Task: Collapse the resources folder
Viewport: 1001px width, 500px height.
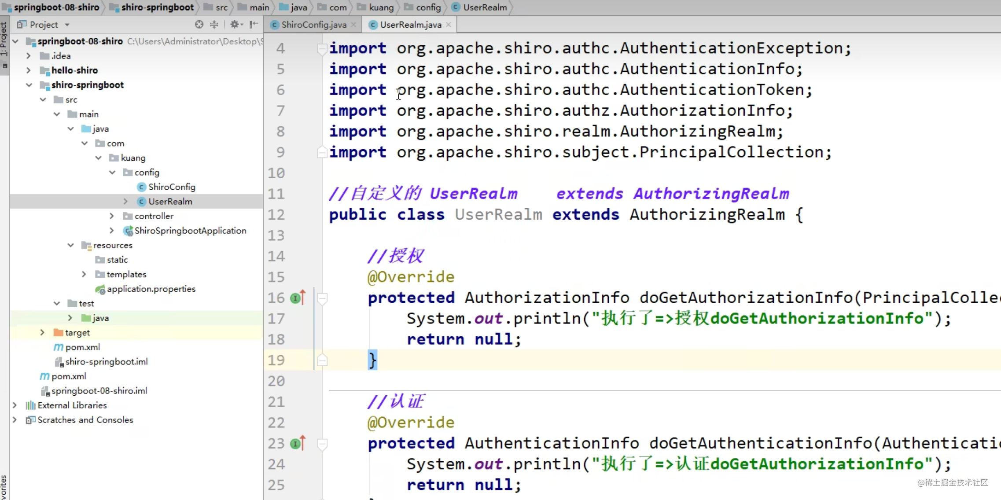Action: point(70,245)
